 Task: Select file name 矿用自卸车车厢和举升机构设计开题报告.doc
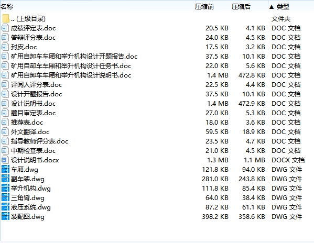74,56
